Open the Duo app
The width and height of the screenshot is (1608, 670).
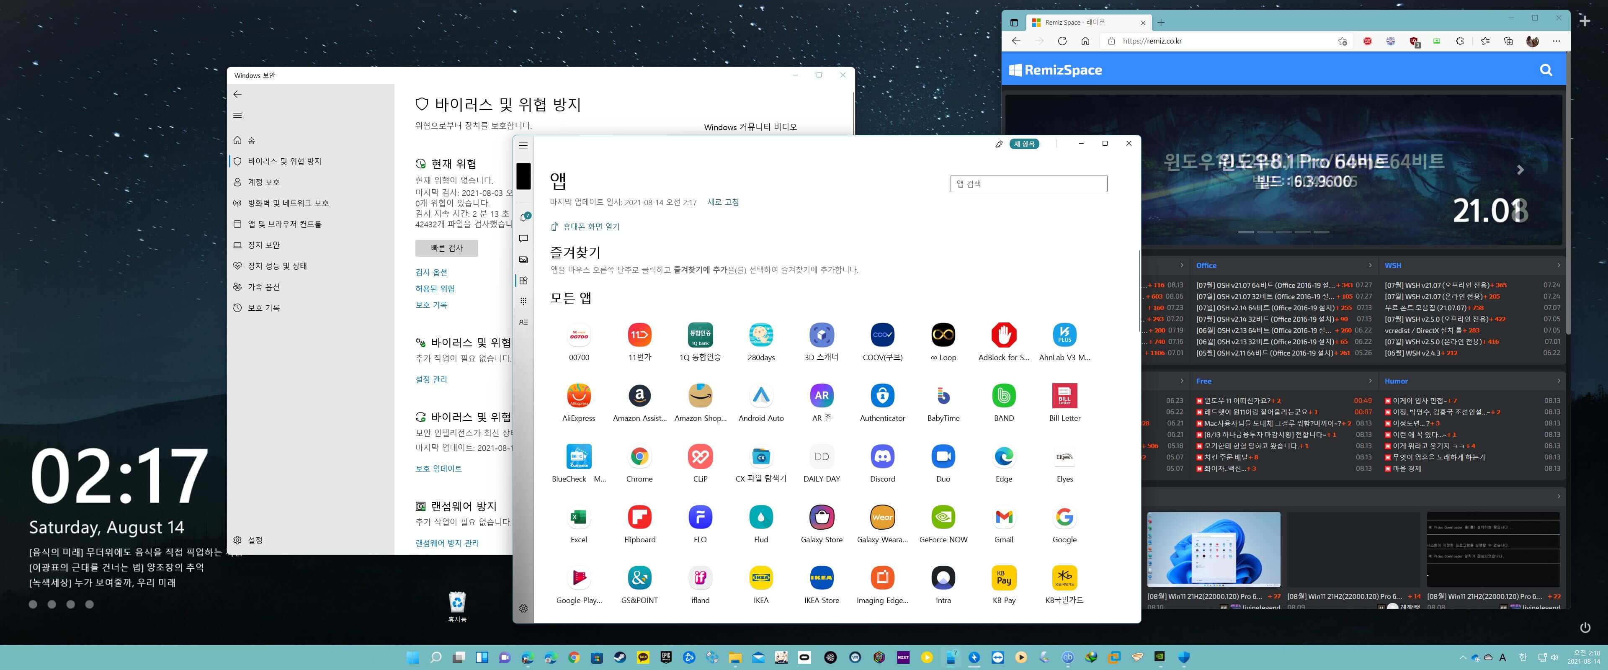pyautogui.click(x=943, y=456)
